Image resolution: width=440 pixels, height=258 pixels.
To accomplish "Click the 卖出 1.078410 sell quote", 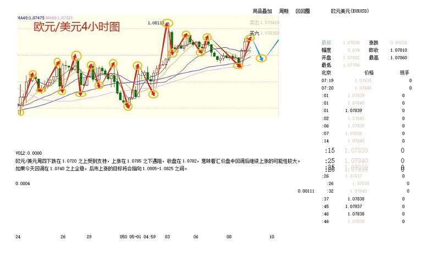I will coord(265,23).
